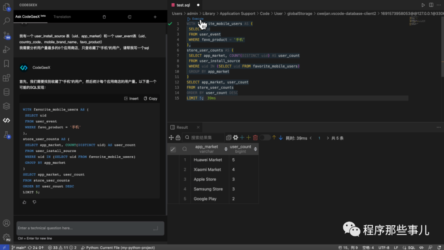The image size is (444, 250).
Task: Switch to the Translation tab
Action: [62, 16]
